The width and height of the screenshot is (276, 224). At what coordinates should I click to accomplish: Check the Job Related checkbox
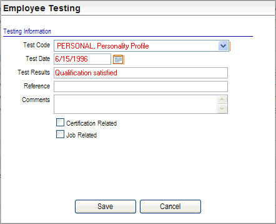pos(60,134)
